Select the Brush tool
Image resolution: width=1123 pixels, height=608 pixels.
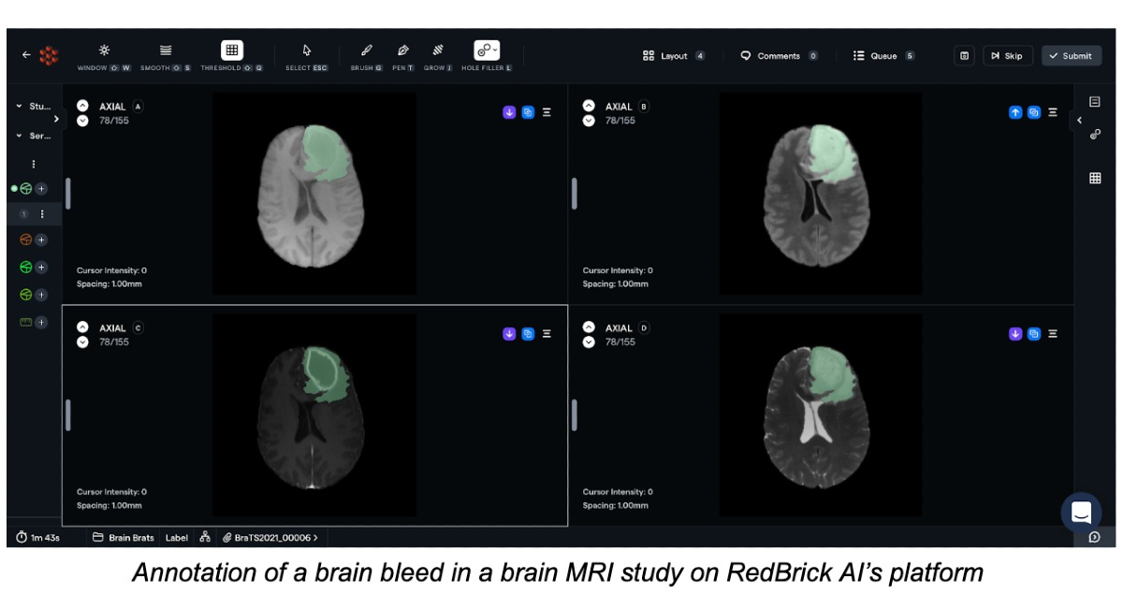(367, 55)
